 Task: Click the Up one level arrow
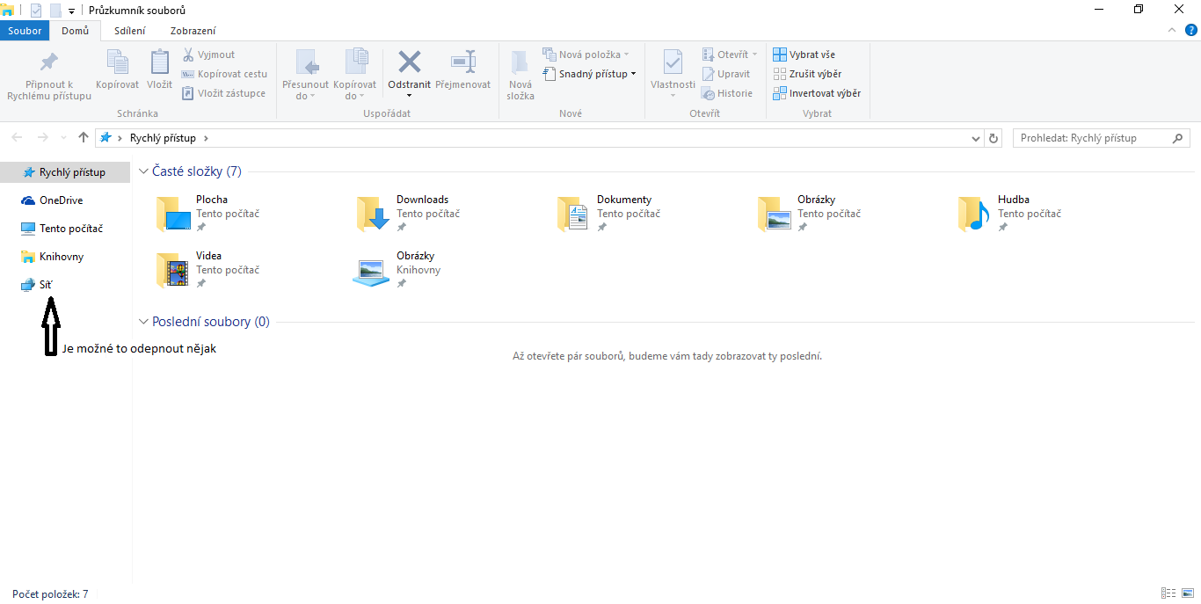pyautogui.click(x=84, y=138)
